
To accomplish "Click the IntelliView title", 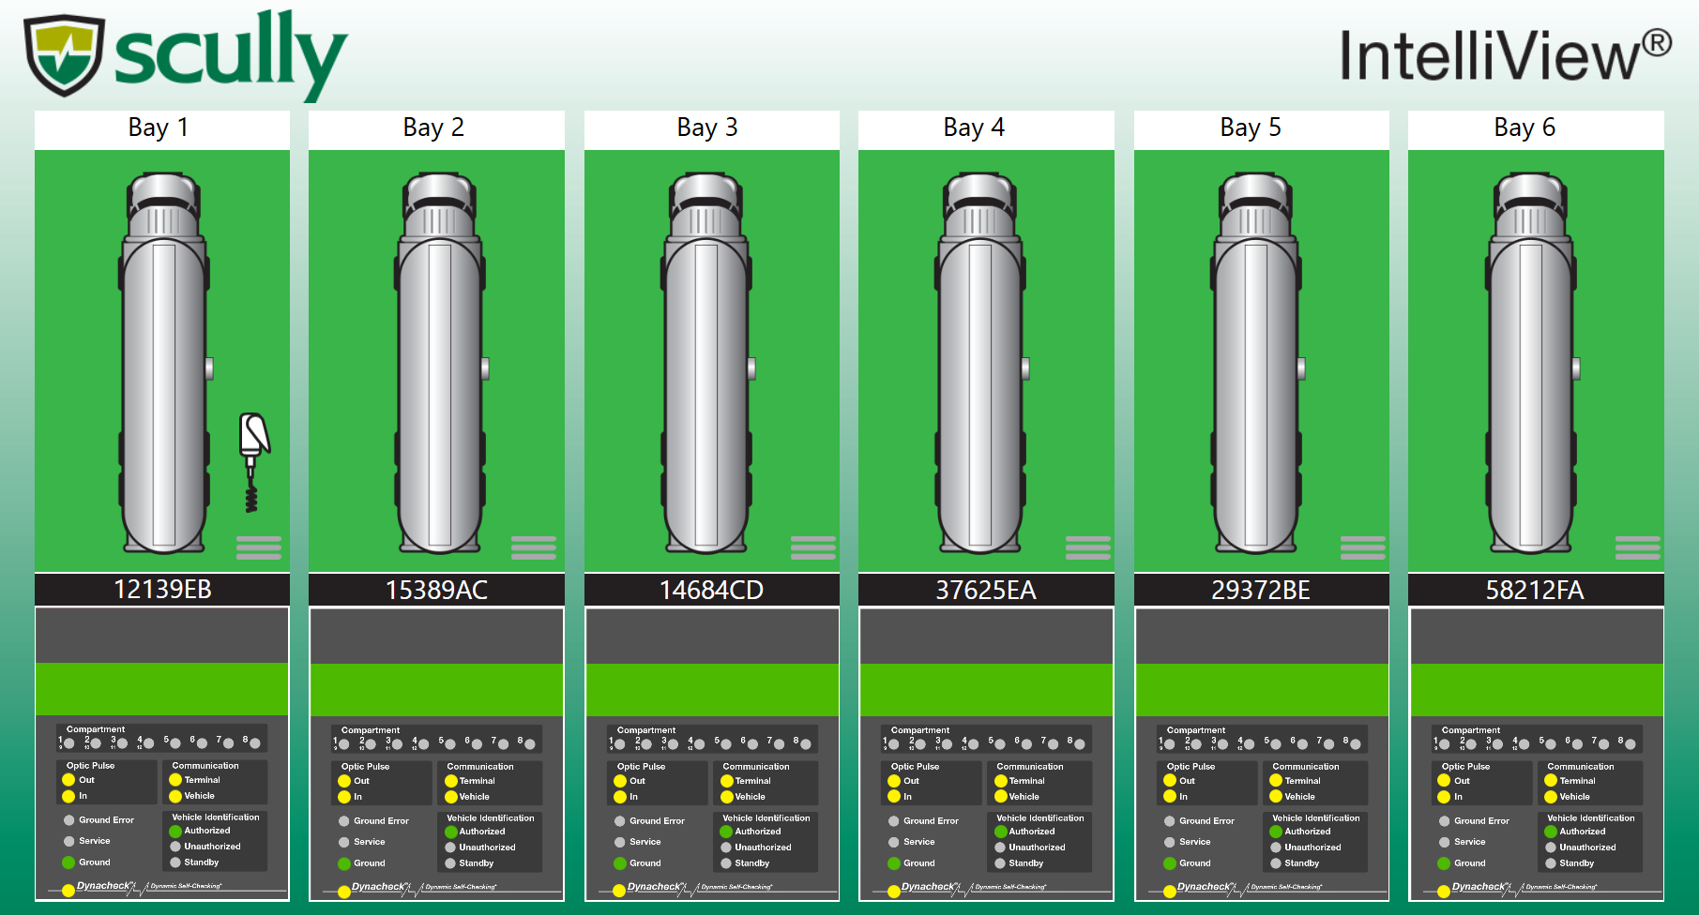I will [x=1505, y=55].
